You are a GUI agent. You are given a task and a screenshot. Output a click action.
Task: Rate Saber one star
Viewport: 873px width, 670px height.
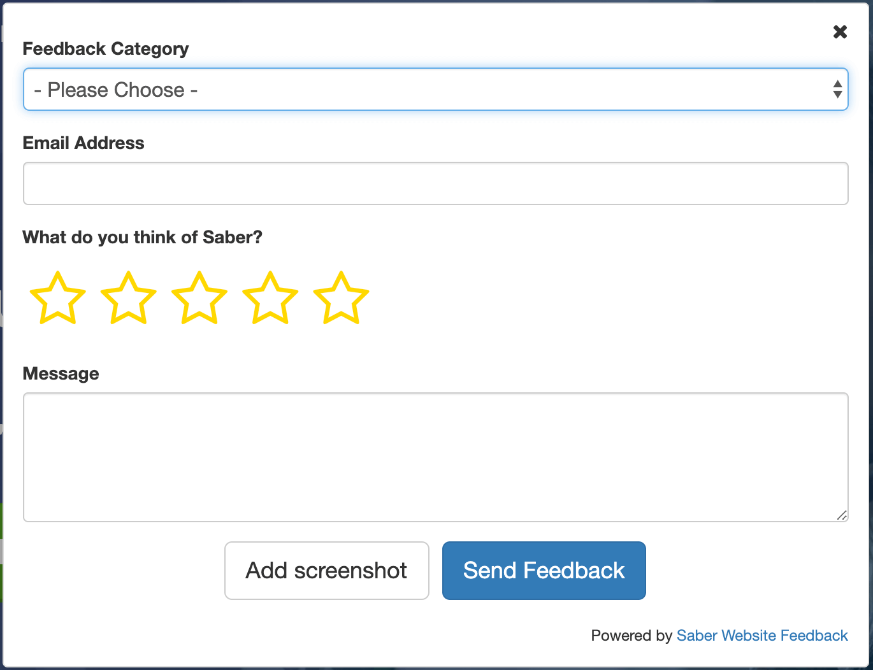coord(57,297)
